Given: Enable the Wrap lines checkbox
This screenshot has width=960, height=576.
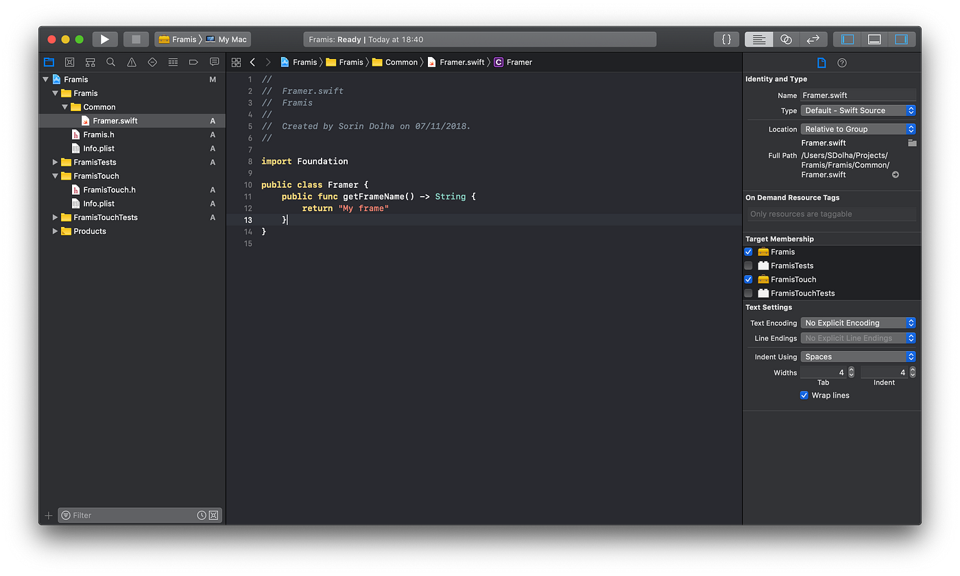Looking at the screenshot, I should point(804,395).
